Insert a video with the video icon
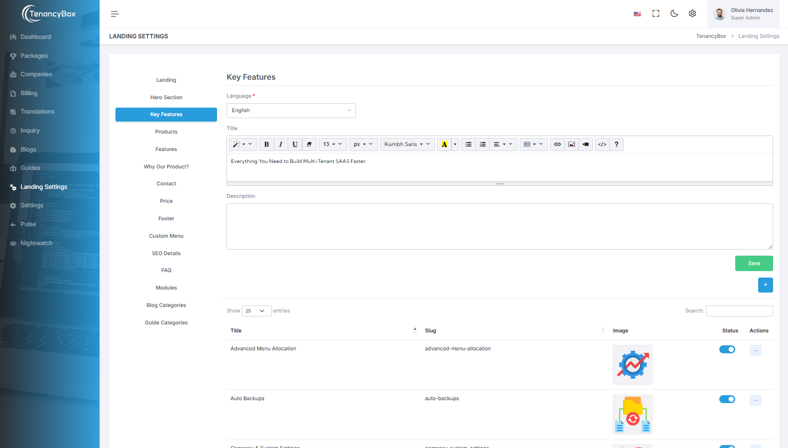788x448 pixels. click(x=585, y=145)
